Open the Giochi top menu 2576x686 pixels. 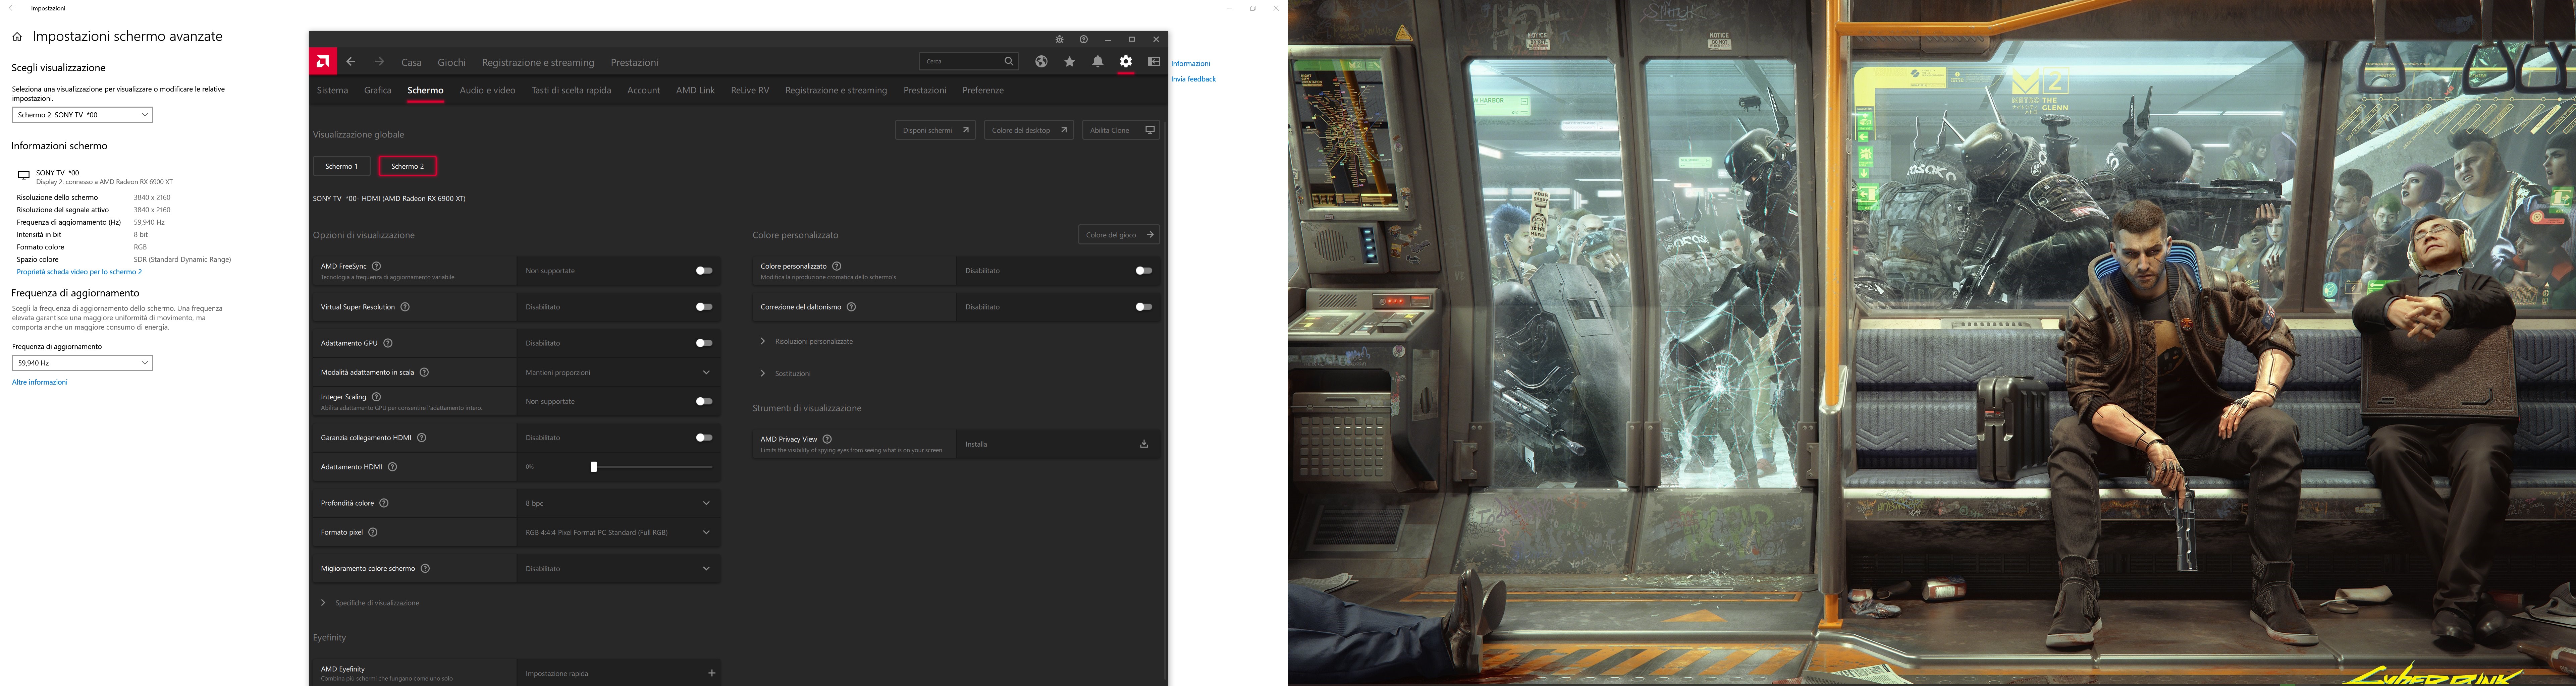pyautogui.click(x=451, y=62)
